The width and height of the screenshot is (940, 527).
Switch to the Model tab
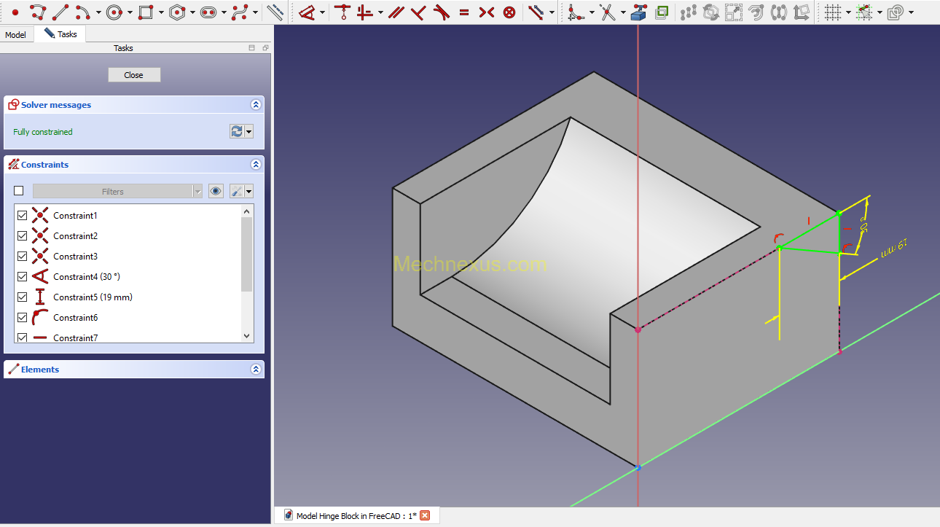pyautogui.click(x=16, y=35)
